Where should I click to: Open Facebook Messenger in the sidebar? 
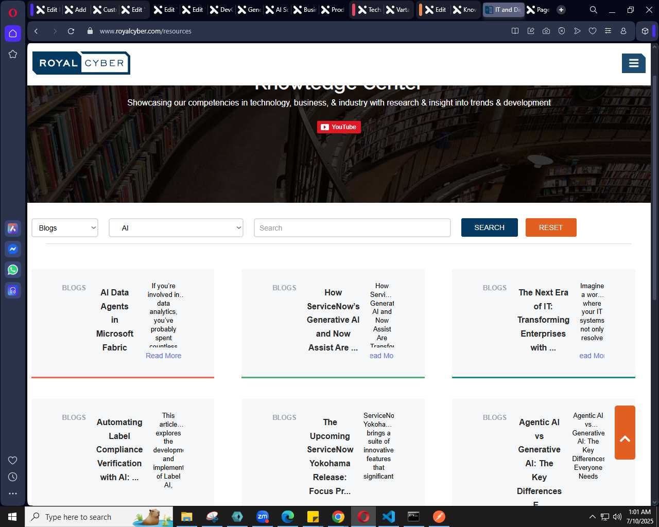pyautogui.click(x=13, y=249)
